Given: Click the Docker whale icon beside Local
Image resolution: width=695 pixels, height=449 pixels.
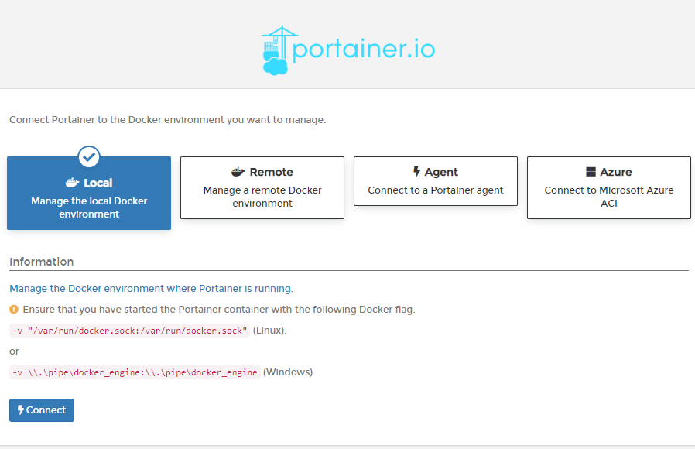Looking at the screenshot, I should click(72, 183).
